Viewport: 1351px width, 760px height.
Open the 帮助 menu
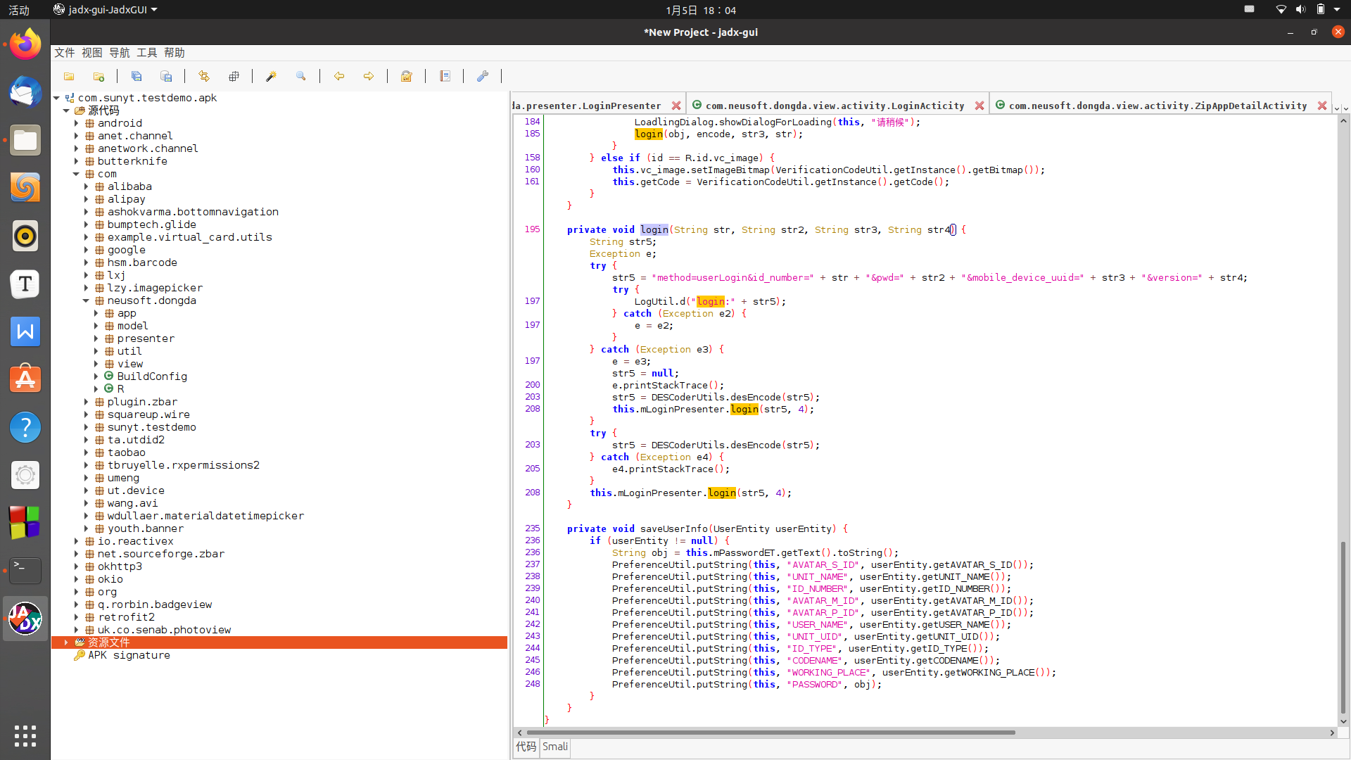(x=175, y=53)
